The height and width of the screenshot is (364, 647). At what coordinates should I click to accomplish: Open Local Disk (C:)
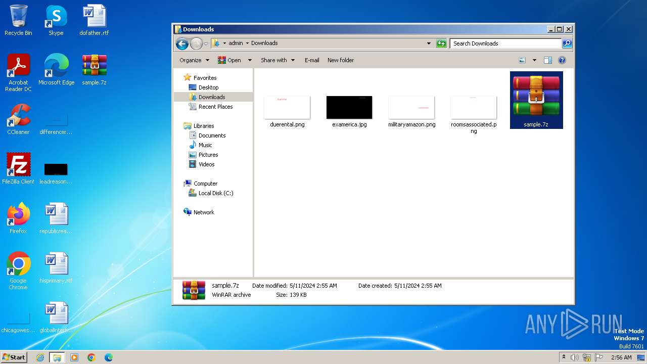pos(211,193)
